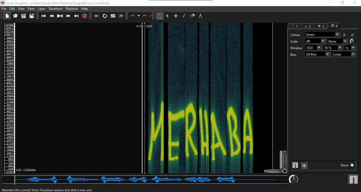Click the record button in the toolbar

(85, 16)
